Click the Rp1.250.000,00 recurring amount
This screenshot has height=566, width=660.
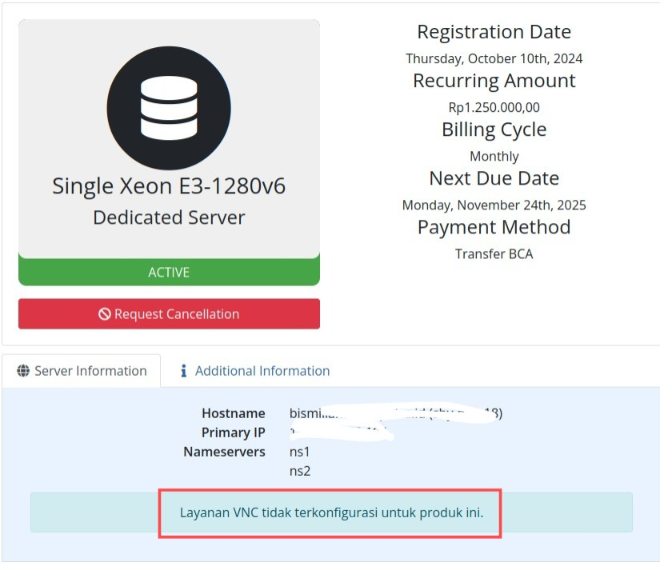pyautogui.click(x=494, y=107)
